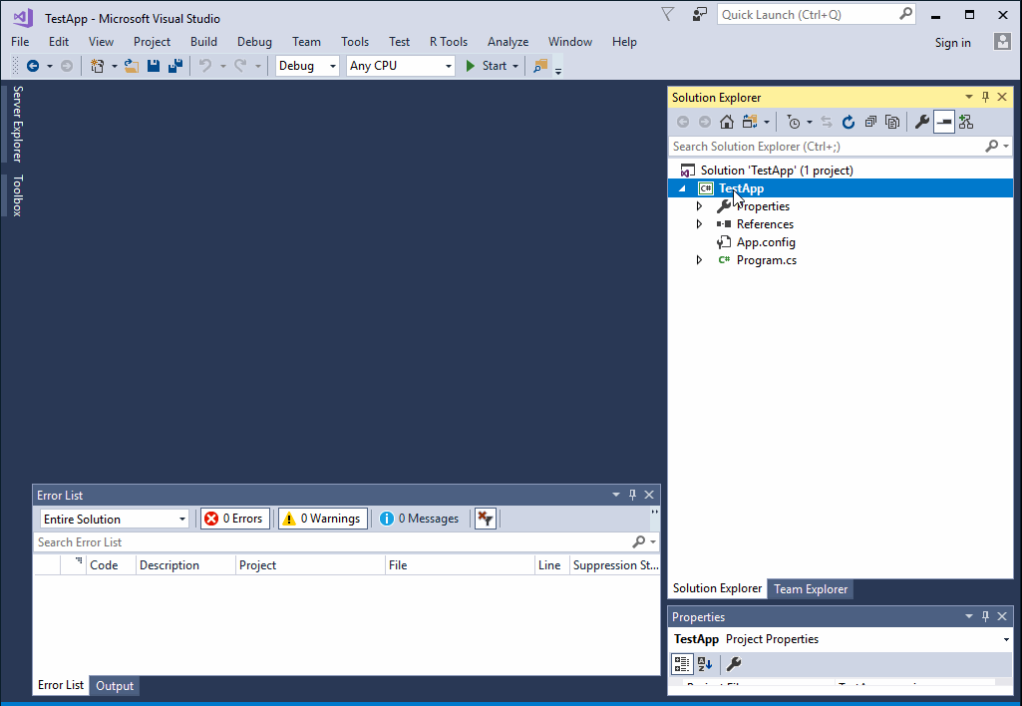Open the Toolbox side tab
Screen dimensions: 1022x706
(18, 195)
